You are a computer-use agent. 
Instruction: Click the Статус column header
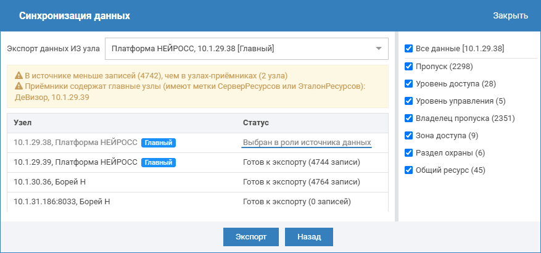(x=256, y=123)
